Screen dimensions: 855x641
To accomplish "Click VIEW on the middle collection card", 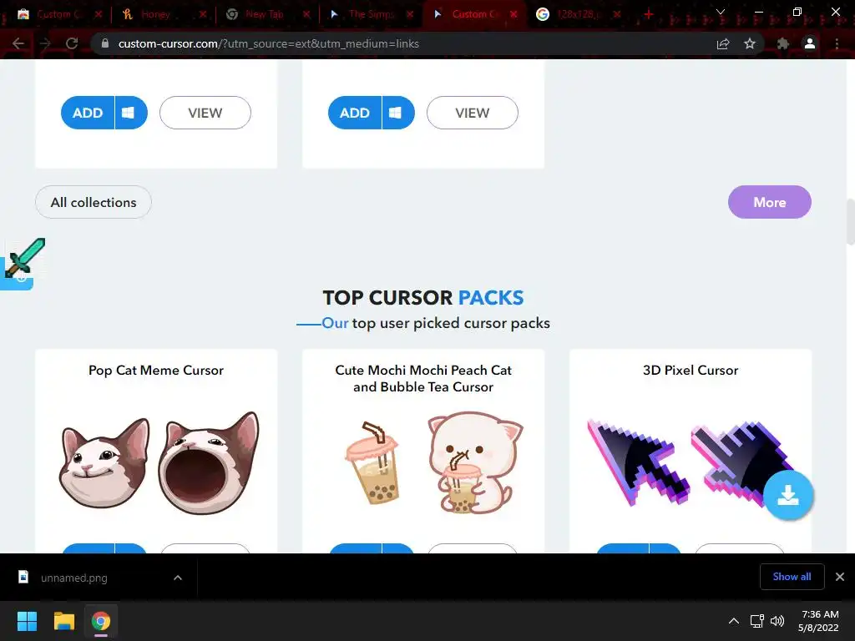I will pos(473,113).
